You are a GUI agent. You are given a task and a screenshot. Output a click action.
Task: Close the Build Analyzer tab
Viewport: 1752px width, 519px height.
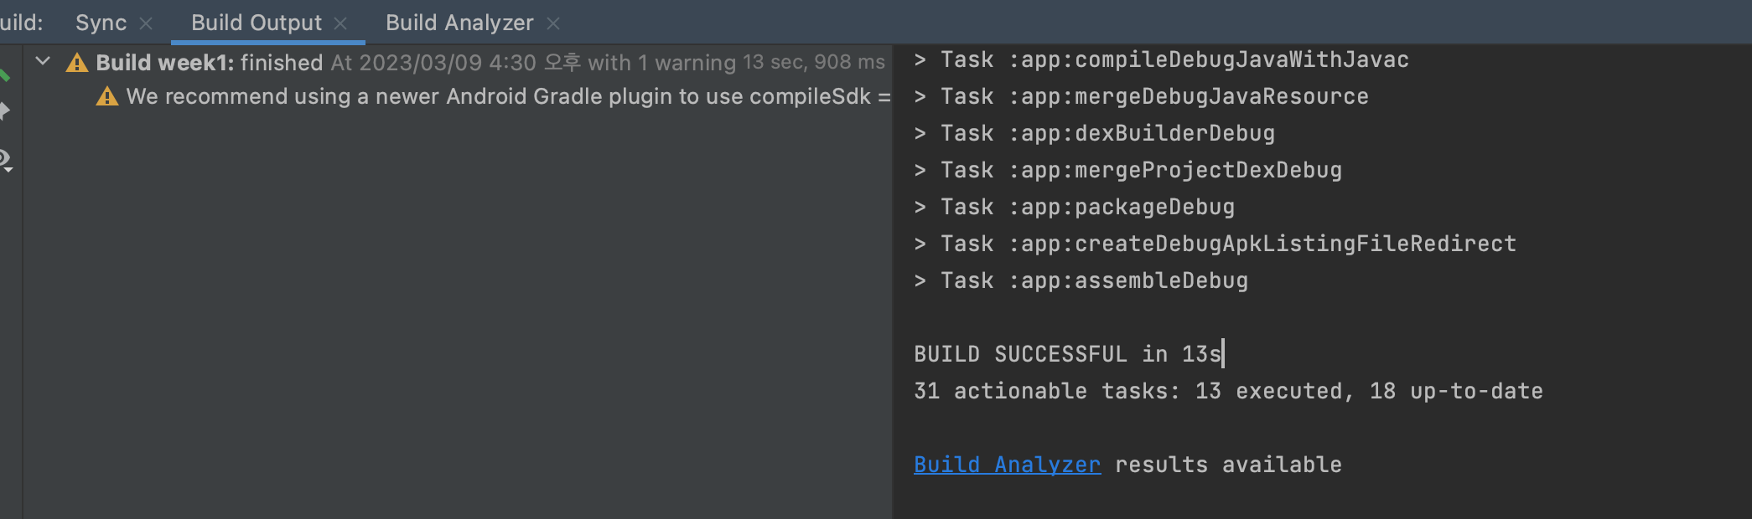click(553, 23)
